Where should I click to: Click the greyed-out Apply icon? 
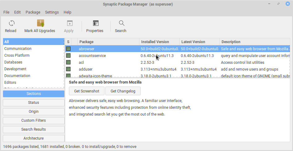69,23
